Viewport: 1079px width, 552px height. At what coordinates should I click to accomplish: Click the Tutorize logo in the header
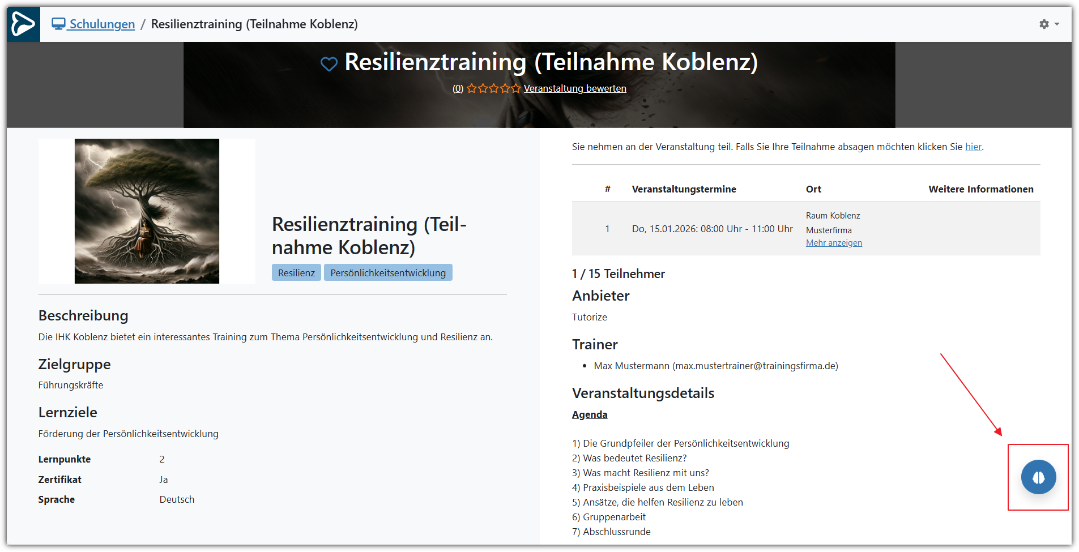[x=23, y=24]
